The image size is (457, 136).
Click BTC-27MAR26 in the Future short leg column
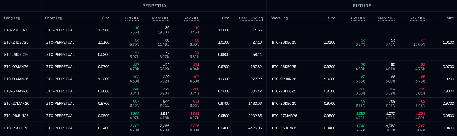click(284, 116)
